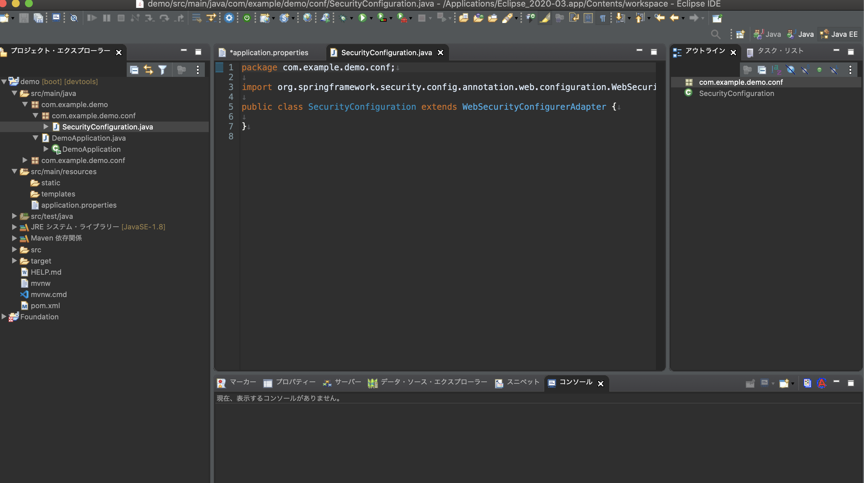
Task: Switch to the *application.properties editor tab
Action: tap(268, 53)
